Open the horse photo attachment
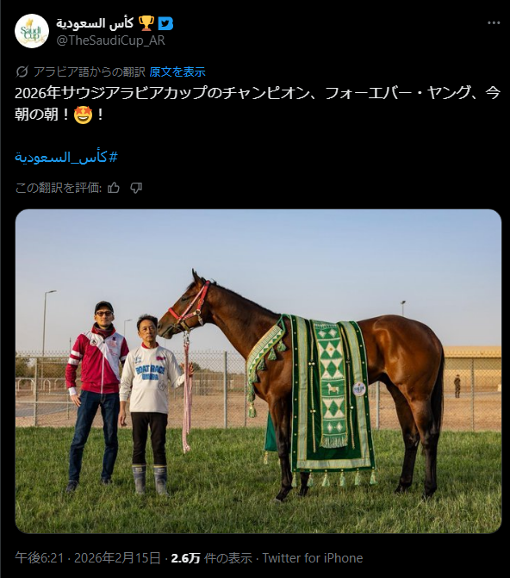The width and height of the screenshot is (510, 578). pos(258,371)
